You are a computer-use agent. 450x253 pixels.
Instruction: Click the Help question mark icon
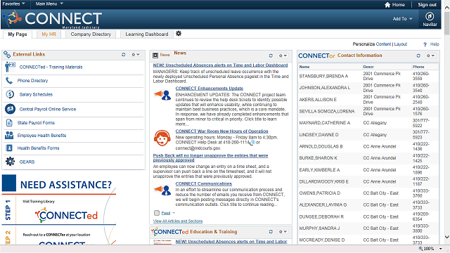click(425, 44)
